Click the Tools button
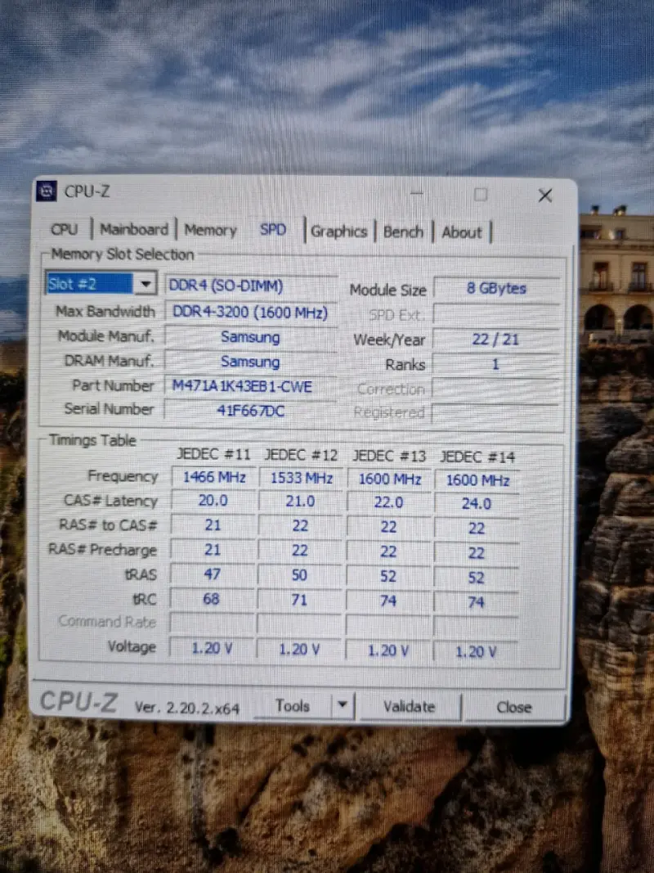This screenshot has height=873, width=654. click(x=293, y=706)
